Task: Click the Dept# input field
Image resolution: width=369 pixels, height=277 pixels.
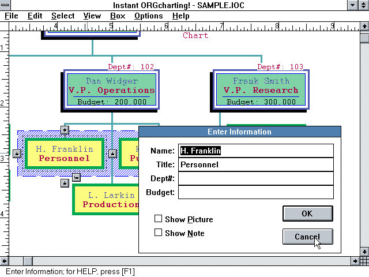Action: click(x=256, y=178)
